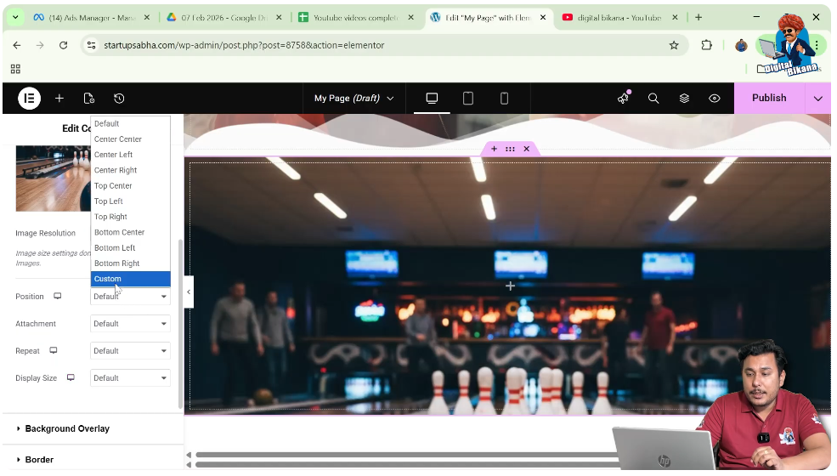This screenshot has height=476, width=837.
Task: Open the Elementor main menu logo
Action: click(x=29, y=99)
